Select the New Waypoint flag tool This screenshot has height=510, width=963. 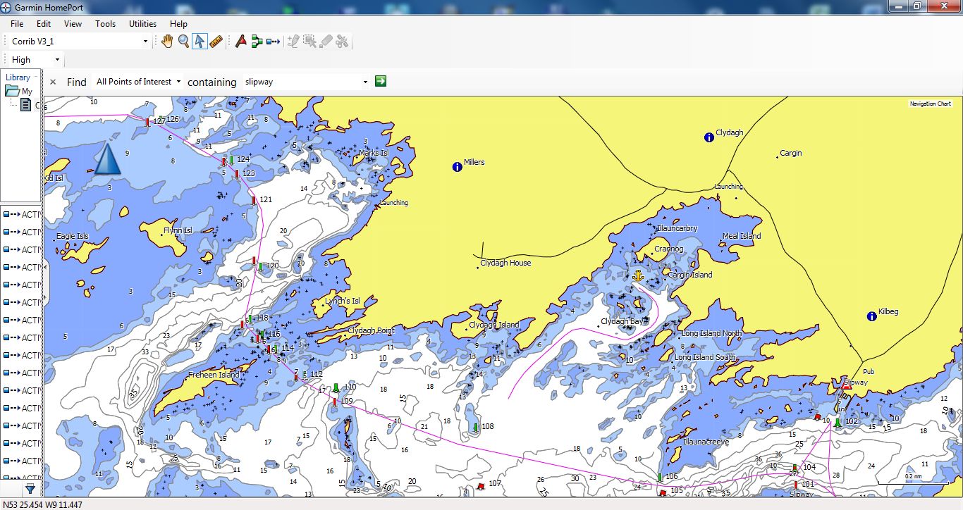click(x=241, y=42)
